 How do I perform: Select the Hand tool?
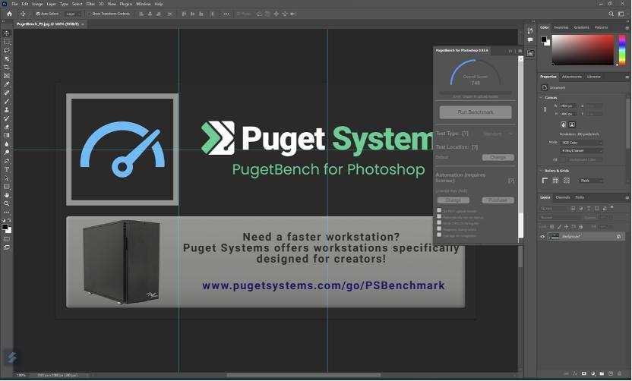pos(6,195)
